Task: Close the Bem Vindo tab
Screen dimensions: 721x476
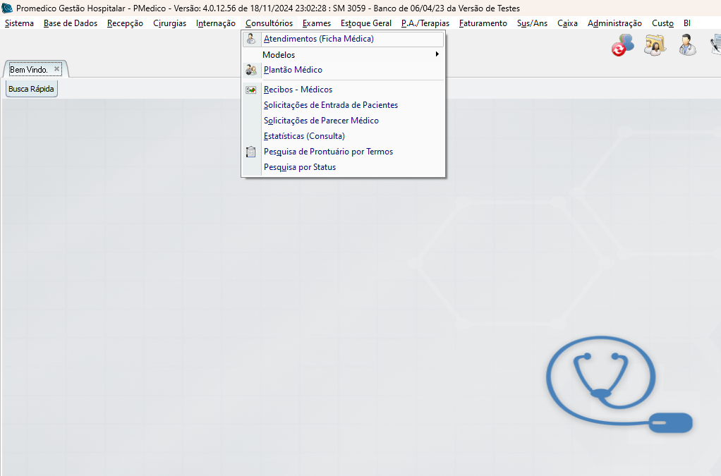Action: (x=57, y=69)
